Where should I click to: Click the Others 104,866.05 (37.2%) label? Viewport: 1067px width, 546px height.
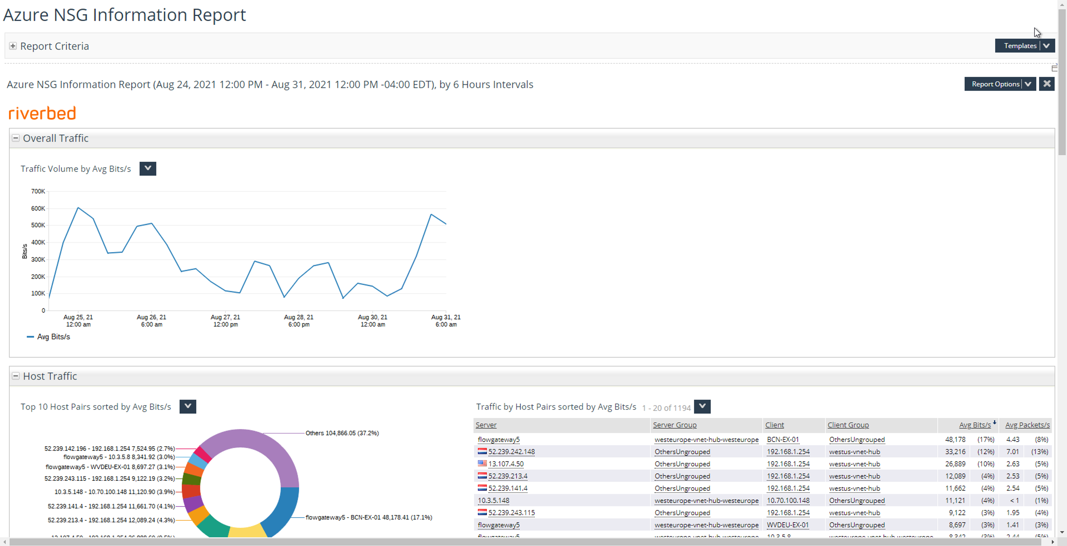click(342, 433)
